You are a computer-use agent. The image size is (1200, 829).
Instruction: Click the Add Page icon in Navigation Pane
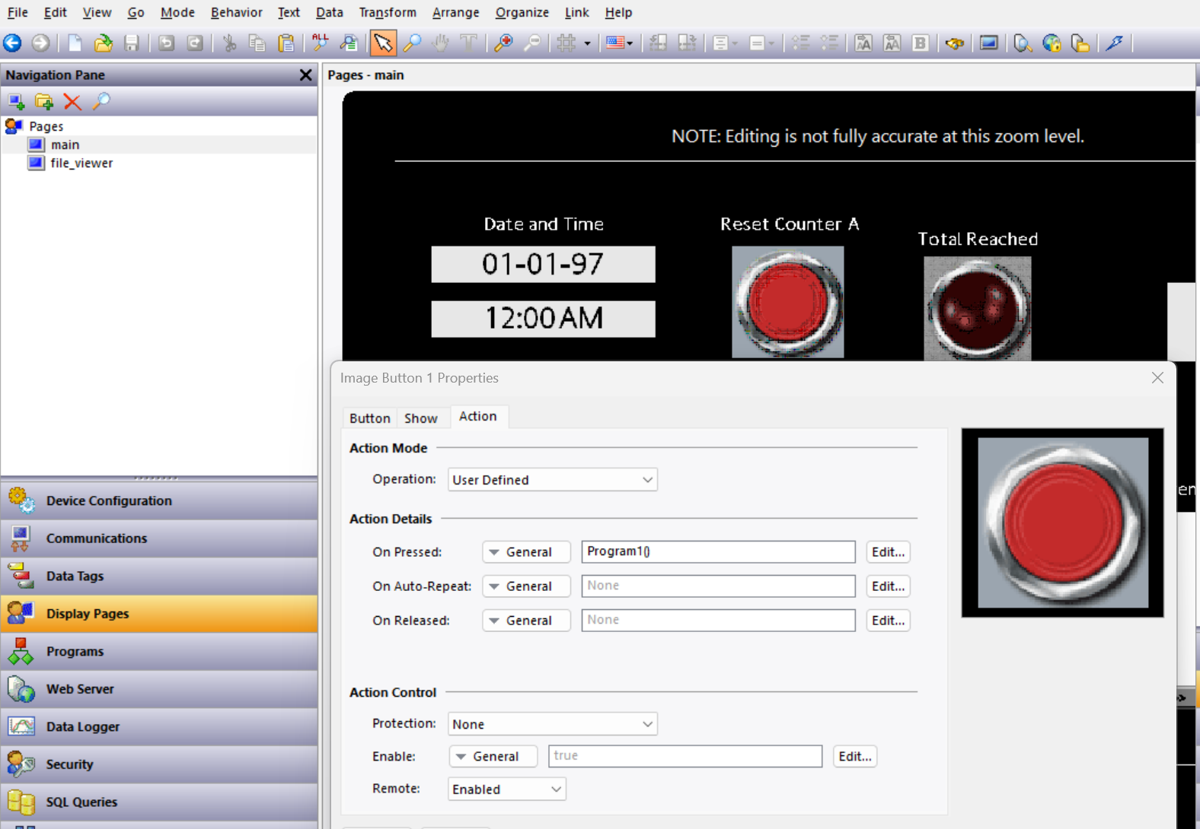point(16,101)
